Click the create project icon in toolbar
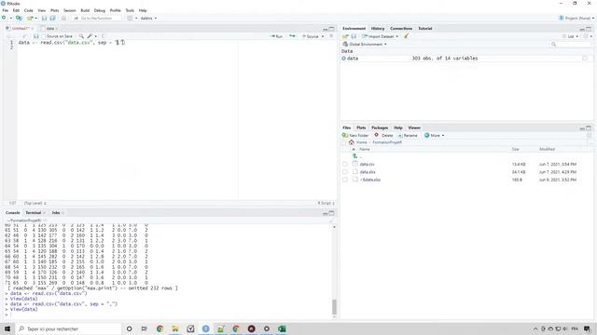 19,18
